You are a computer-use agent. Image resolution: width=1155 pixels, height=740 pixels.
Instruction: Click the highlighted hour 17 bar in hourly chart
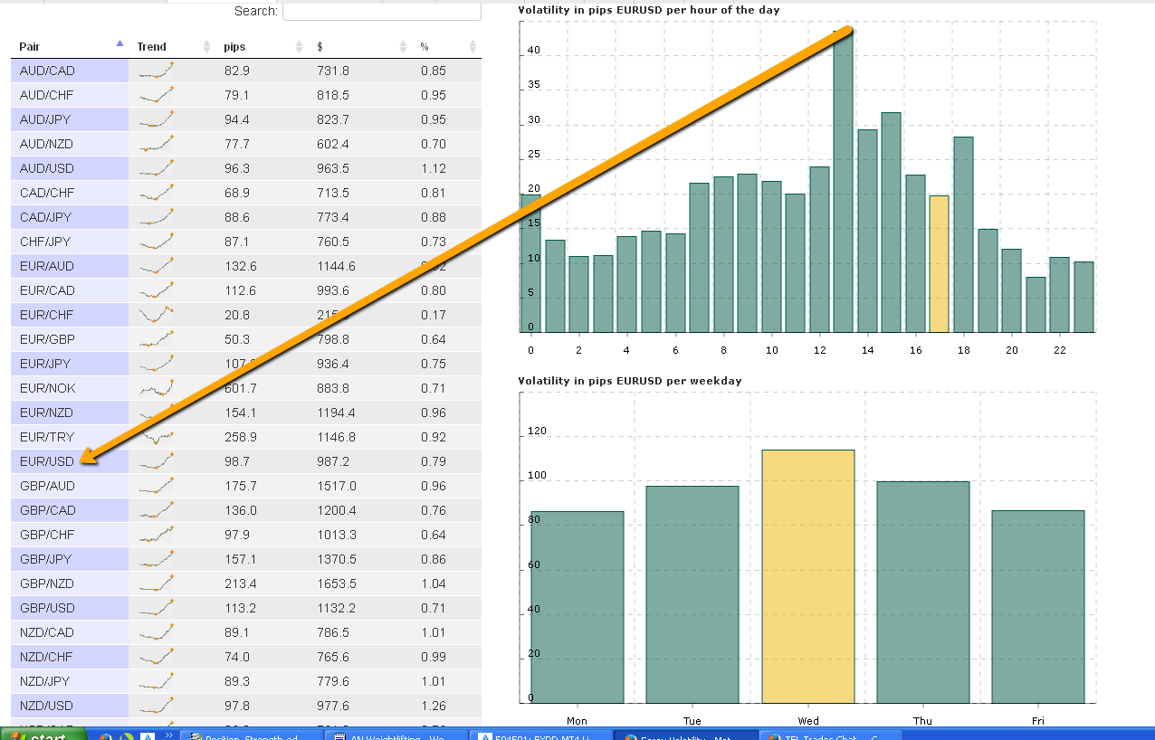coord(939,264)
